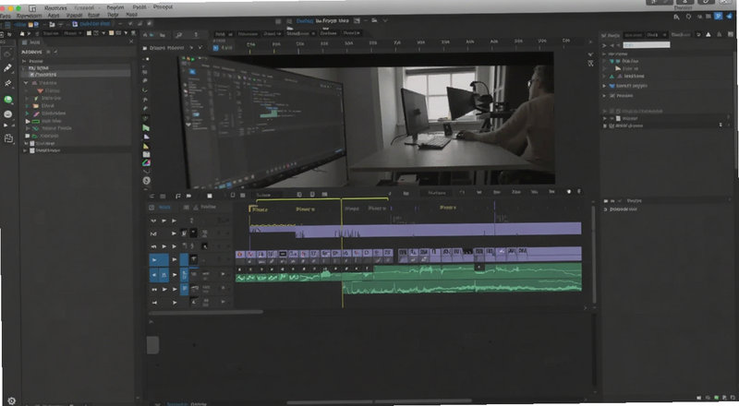The height and width of the screenshot is (406, 739).
Task: Select the marker pen tool in the left toolbar
Action: click(x=7, y=68)
